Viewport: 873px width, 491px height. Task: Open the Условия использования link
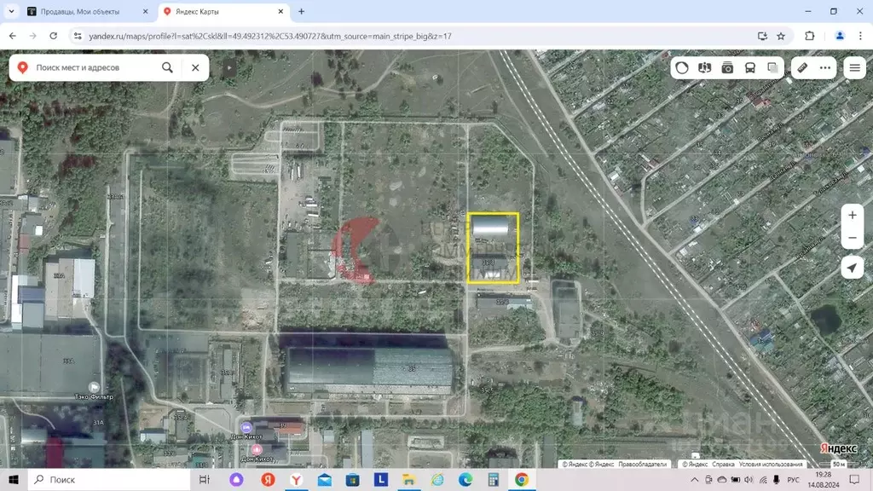(x=771, y=464)
